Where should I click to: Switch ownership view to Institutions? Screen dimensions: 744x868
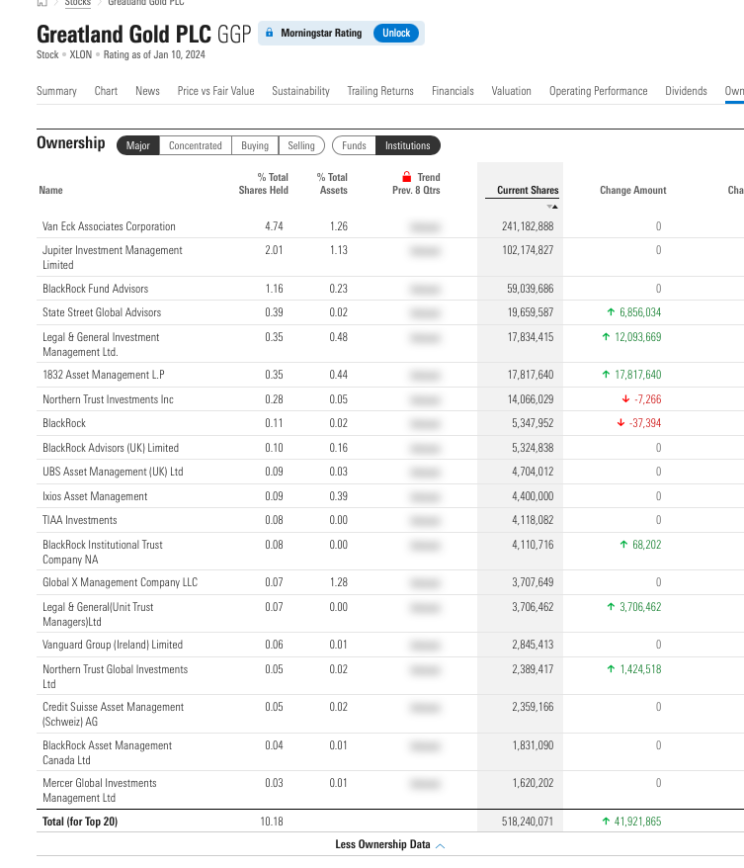pos(408,145)
